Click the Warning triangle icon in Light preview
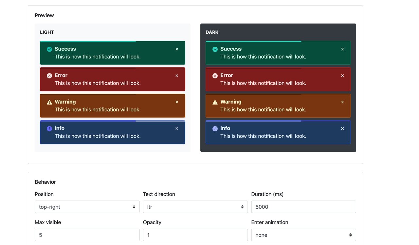419x245 pixels. (x=49, y=102)
